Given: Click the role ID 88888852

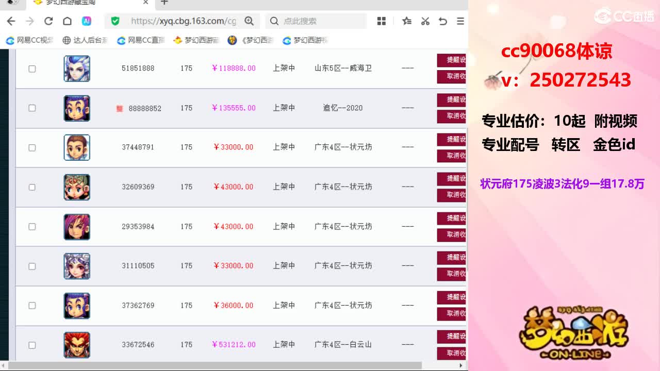Looking at the screenshot, I should (145, 108).
